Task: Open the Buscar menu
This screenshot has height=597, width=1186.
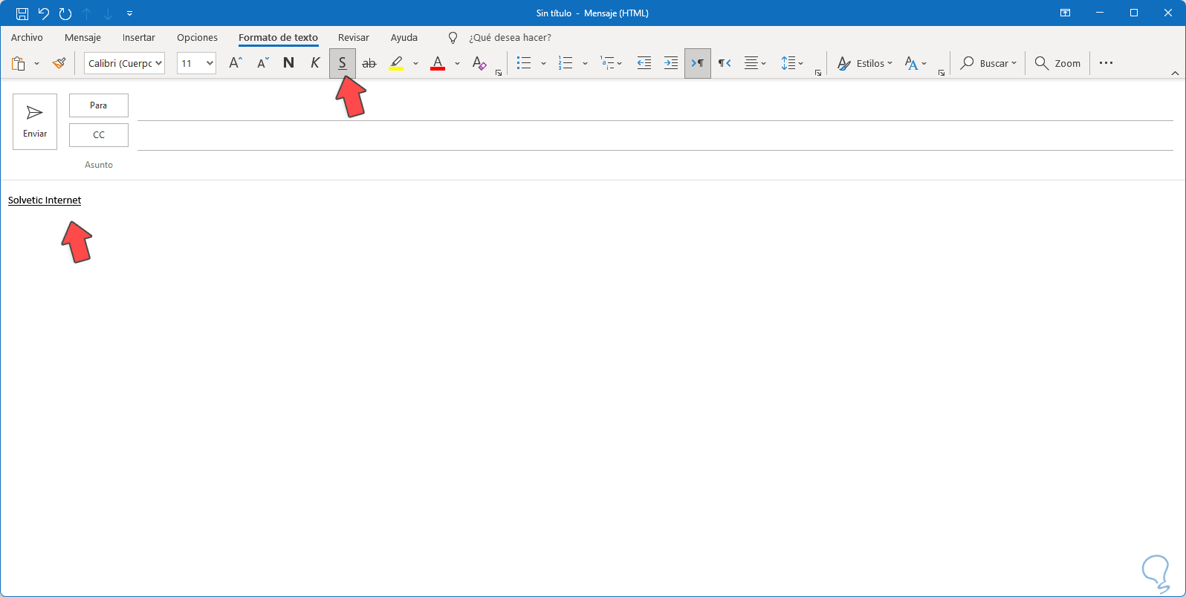Action: click(988, 63)
